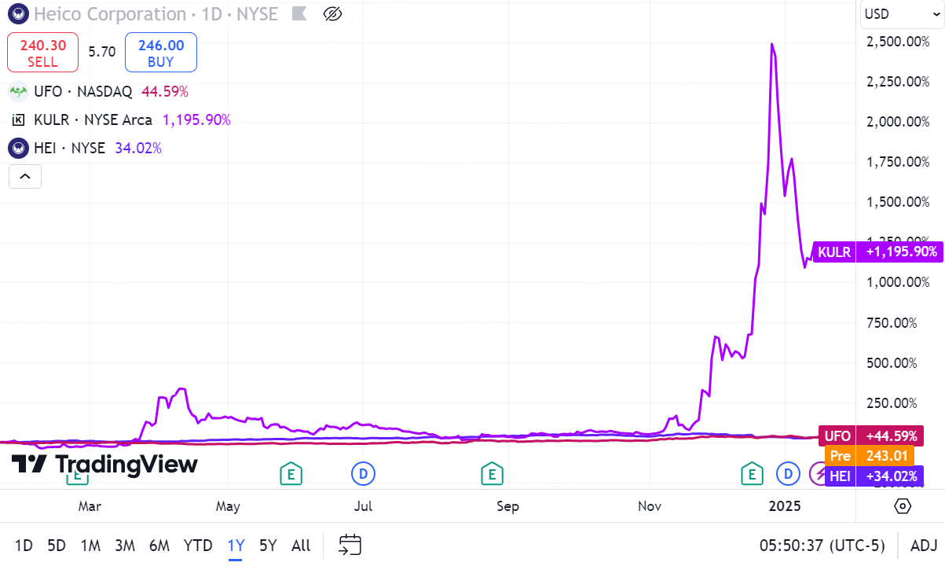Click the 05:50:37 (UTC-5) timezone clock
Screen dimensions: 945x566
click(822, 545)
